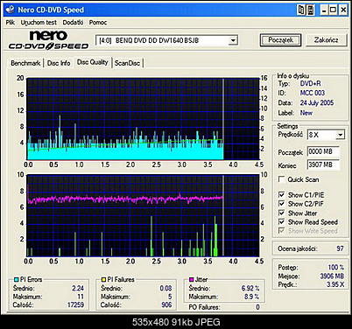Click the Nero app icon in title bar
The height and width of the screenshot is (329, 352).
[x=10, y=10]
